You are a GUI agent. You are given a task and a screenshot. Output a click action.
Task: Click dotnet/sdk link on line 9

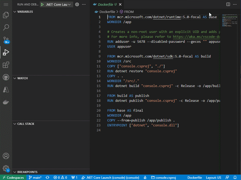click(x=163, y=56)
